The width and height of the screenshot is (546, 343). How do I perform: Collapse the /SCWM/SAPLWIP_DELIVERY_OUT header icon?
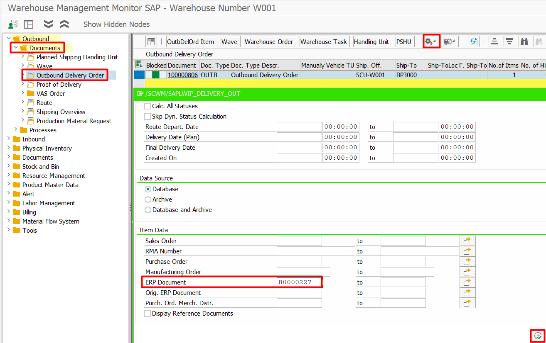coord(140,94)
